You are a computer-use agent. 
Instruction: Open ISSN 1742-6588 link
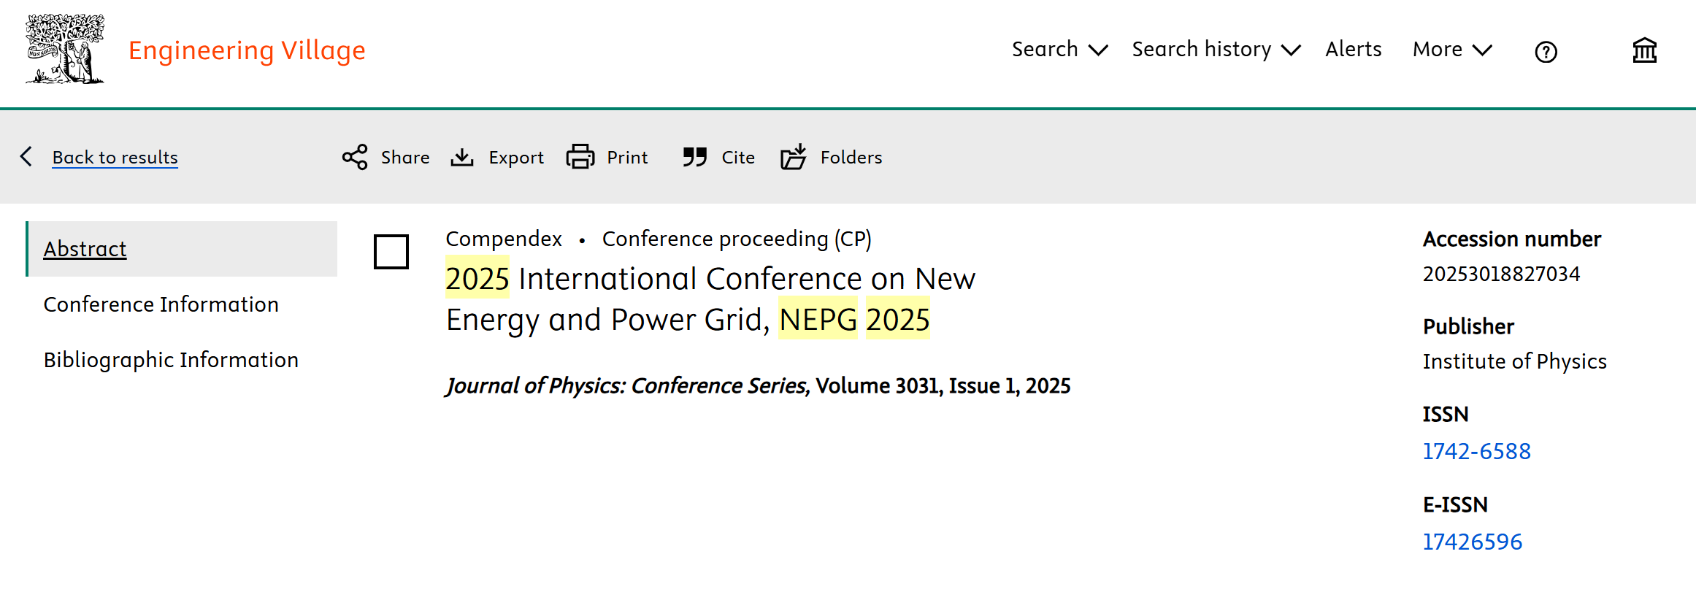click(1476, 451)
